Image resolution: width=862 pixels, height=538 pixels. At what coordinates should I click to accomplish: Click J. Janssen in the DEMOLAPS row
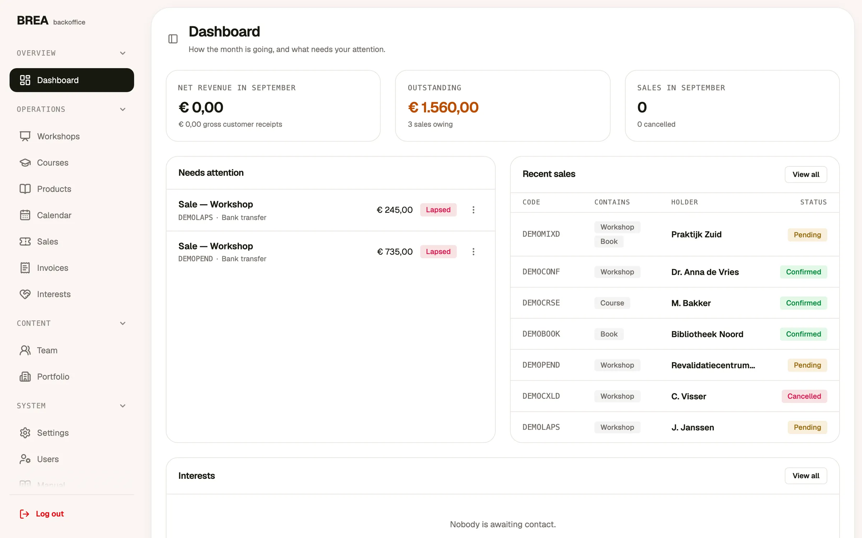point(692,428)
